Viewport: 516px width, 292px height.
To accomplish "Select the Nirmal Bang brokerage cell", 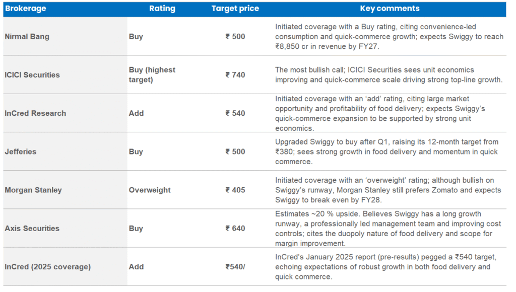I will point(27,37).
